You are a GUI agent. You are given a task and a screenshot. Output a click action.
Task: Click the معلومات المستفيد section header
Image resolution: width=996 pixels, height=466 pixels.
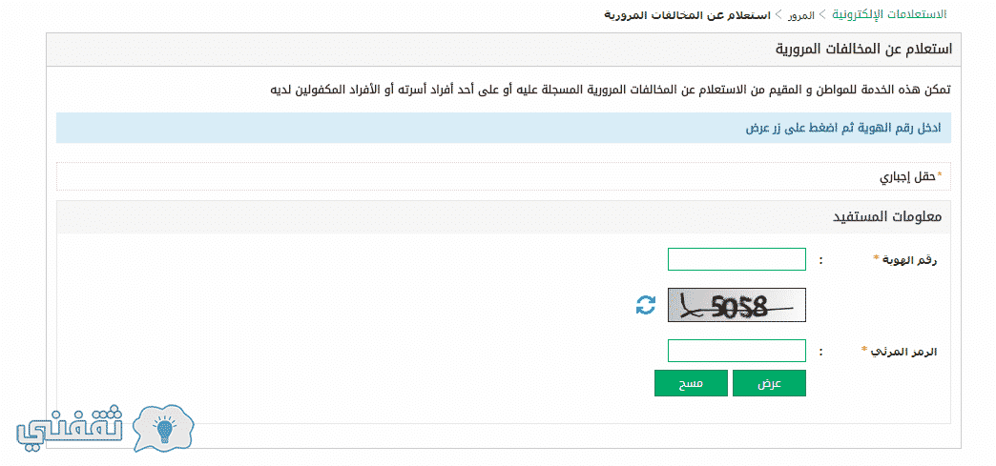click(x=887, y=217)
